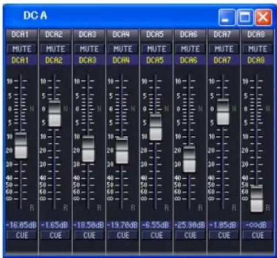Click the R marker under DCA4 fader
The width and height of the screenshot is (277, 258).
[133, 207]
